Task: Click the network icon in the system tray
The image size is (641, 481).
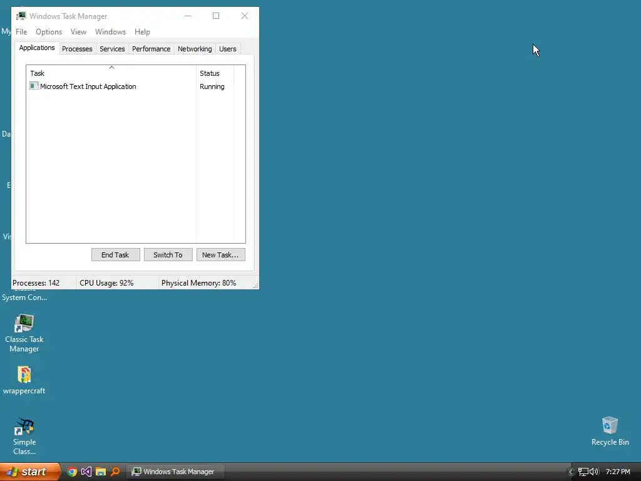Action: (x=583, y=472)
